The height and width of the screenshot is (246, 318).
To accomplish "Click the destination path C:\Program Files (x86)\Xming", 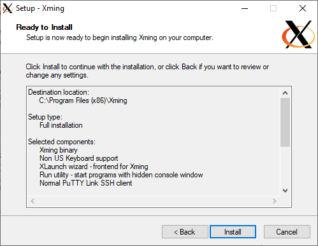I will click(83, 100).
